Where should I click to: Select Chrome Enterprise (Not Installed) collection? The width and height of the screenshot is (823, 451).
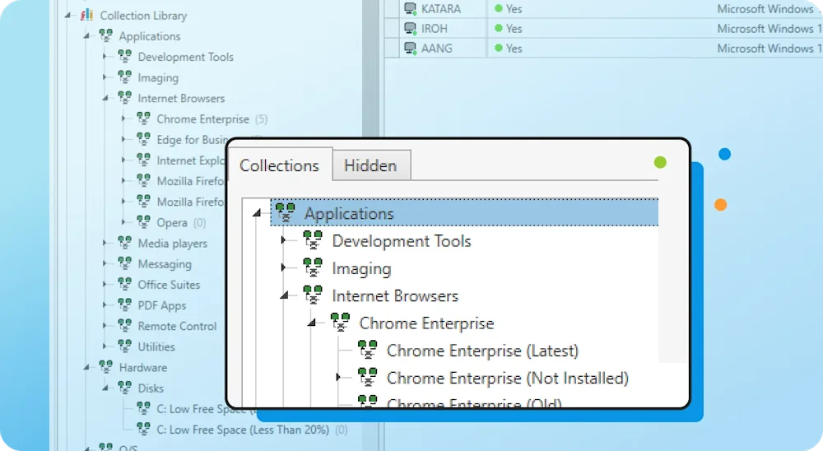click(508, 378)
